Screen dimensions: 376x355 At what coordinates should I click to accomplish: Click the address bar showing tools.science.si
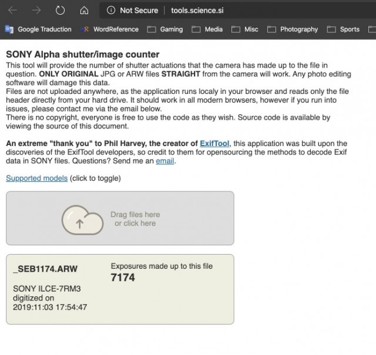click(x=197, y=10)
